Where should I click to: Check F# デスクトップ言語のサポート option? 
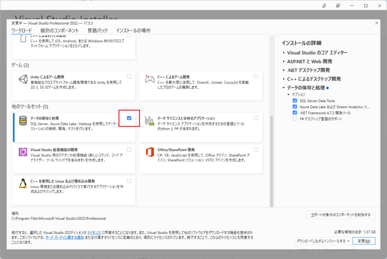pyautogui.click(x=295, y=119)
